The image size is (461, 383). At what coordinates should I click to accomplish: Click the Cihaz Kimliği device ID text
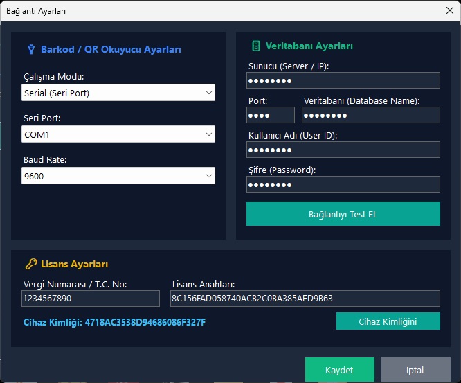tap(114, 323)
